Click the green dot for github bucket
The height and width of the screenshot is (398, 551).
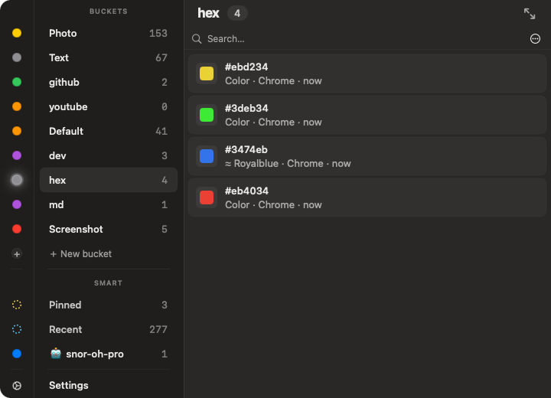[17, 82]
